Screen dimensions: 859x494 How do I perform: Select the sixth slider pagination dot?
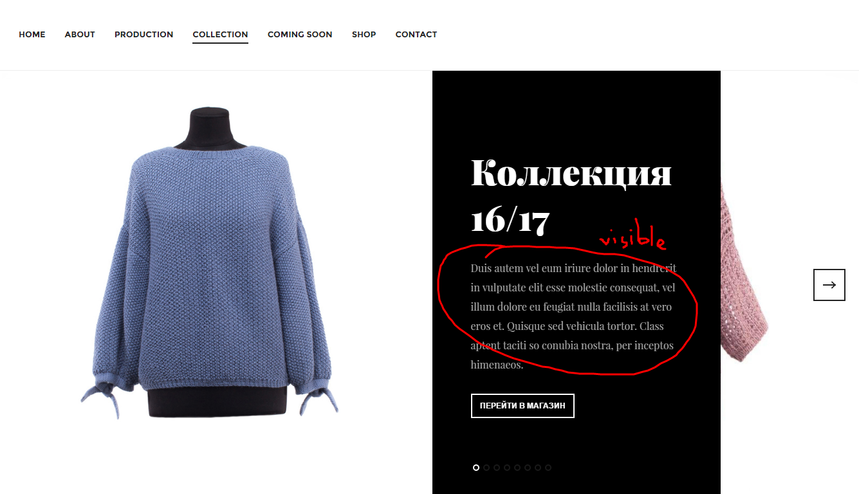click(528, 468)
